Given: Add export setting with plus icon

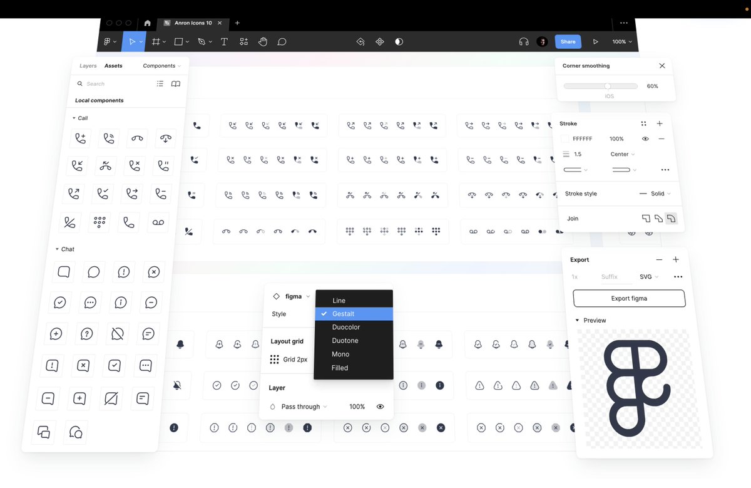Looking at the screenshot, I should click(x=676, y=259).
